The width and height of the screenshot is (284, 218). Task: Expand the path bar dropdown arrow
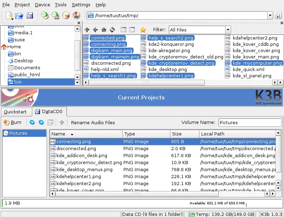click(270, 15)
